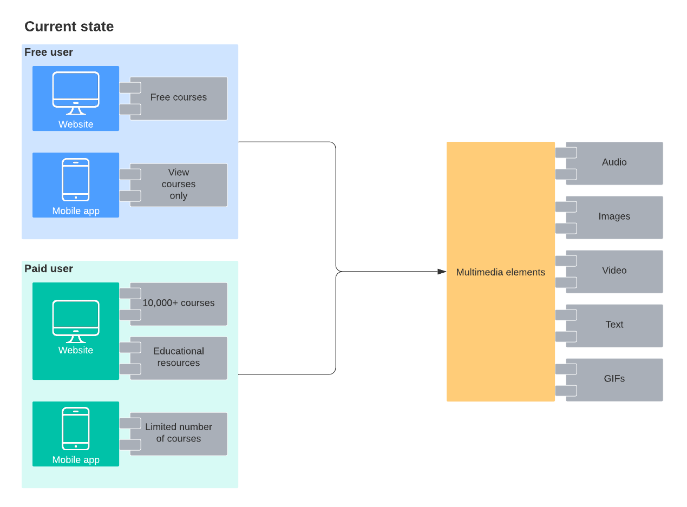This screenshot has width=687, height=507.
Task: Select the View courses only box
Action: click(179, 185)
